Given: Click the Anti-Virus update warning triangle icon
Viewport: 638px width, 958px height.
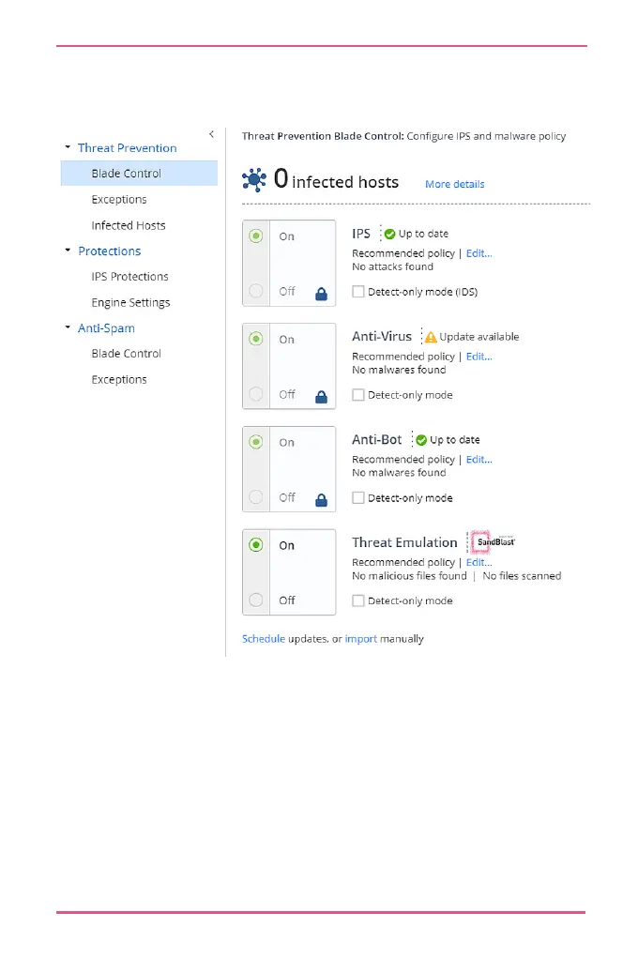Looking at the screenshot, I should tap(431, 337).
